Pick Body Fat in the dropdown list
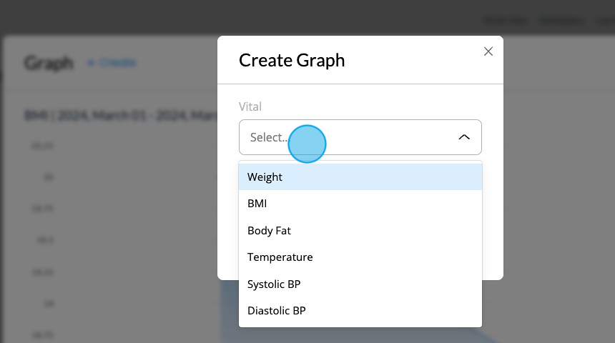This screenshot has width=615, height=343. pyautogui.click(x=360, y=231)
